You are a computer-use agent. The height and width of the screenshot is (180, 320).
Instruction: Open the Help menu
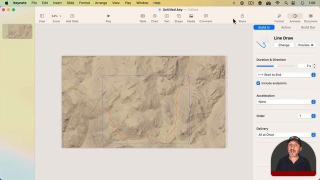[156, 3]
